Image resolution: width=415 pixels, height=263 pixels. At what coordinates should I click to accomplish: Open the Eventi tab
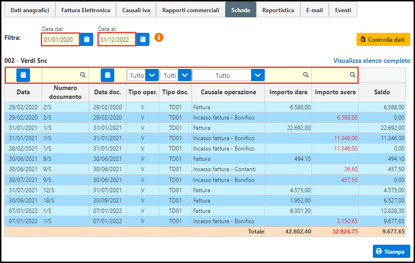[x=343, y=10]
